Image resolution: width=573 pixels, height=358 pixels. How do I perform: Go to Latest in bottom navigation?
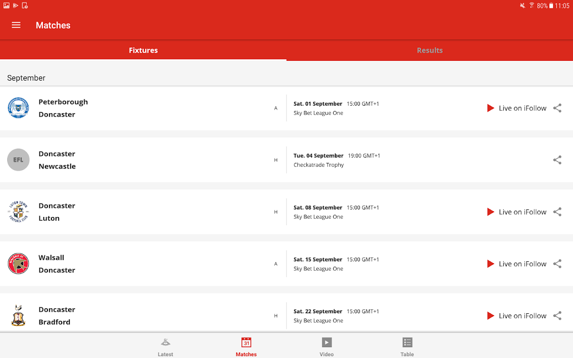pyautogui.click(x=165, y=347)
